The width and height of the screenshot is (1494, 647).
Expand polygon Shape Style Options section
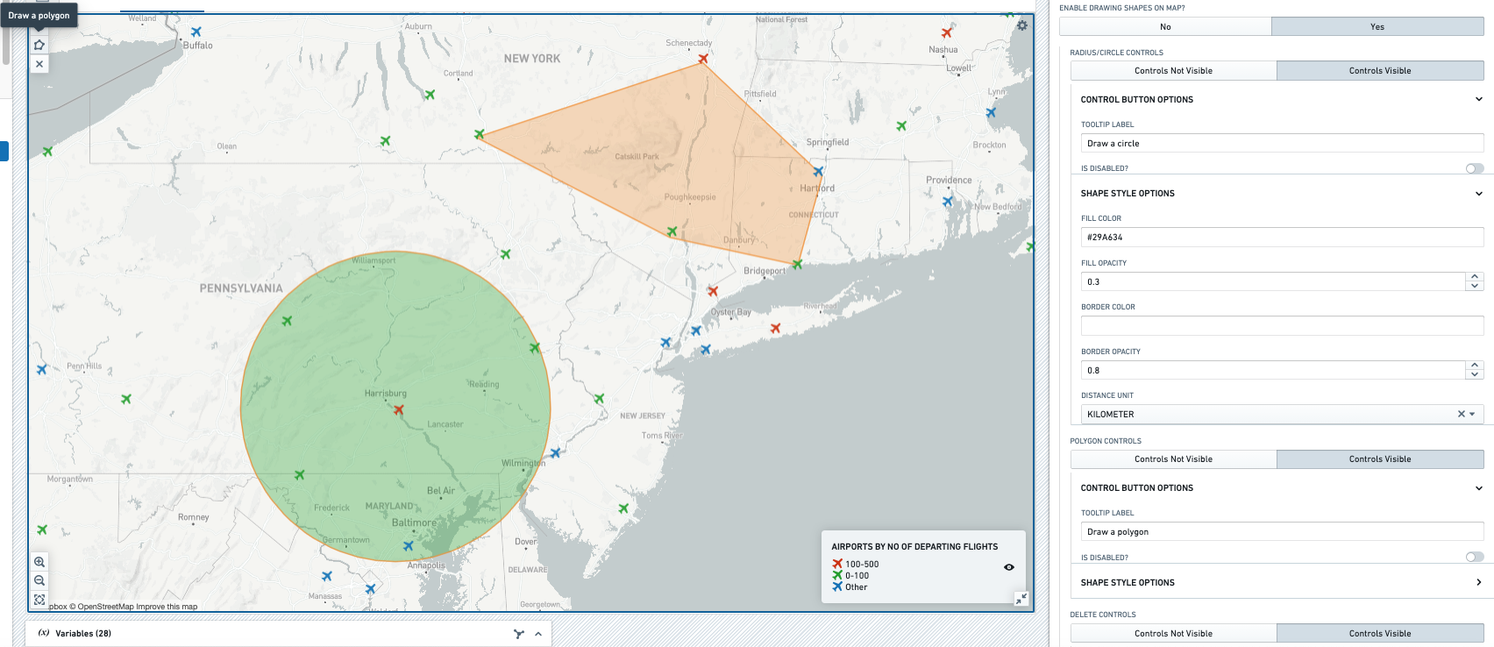pyautogui.click(x=1479, y=582)
